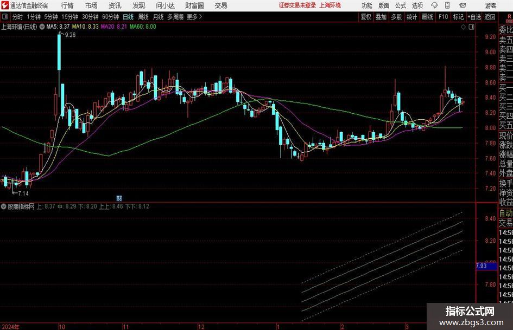The image size is (513, 330).
Task: Open the 市场 menu
Action: (x=91, y=5)
